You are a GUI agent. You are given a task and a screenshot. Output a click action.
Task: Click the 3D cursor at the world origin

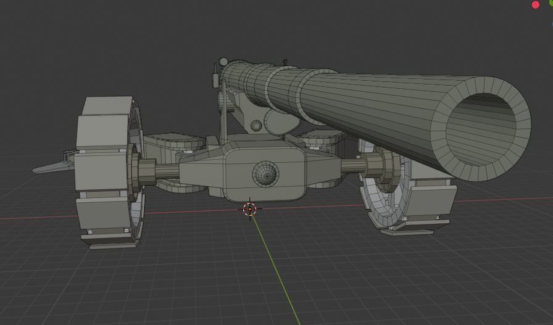[250, 210]
